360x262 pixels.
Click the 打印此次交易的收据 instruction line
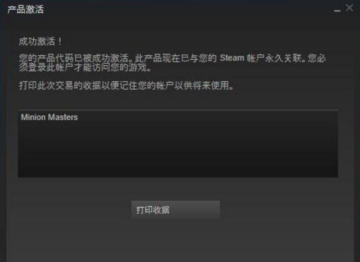coord(126,86)
